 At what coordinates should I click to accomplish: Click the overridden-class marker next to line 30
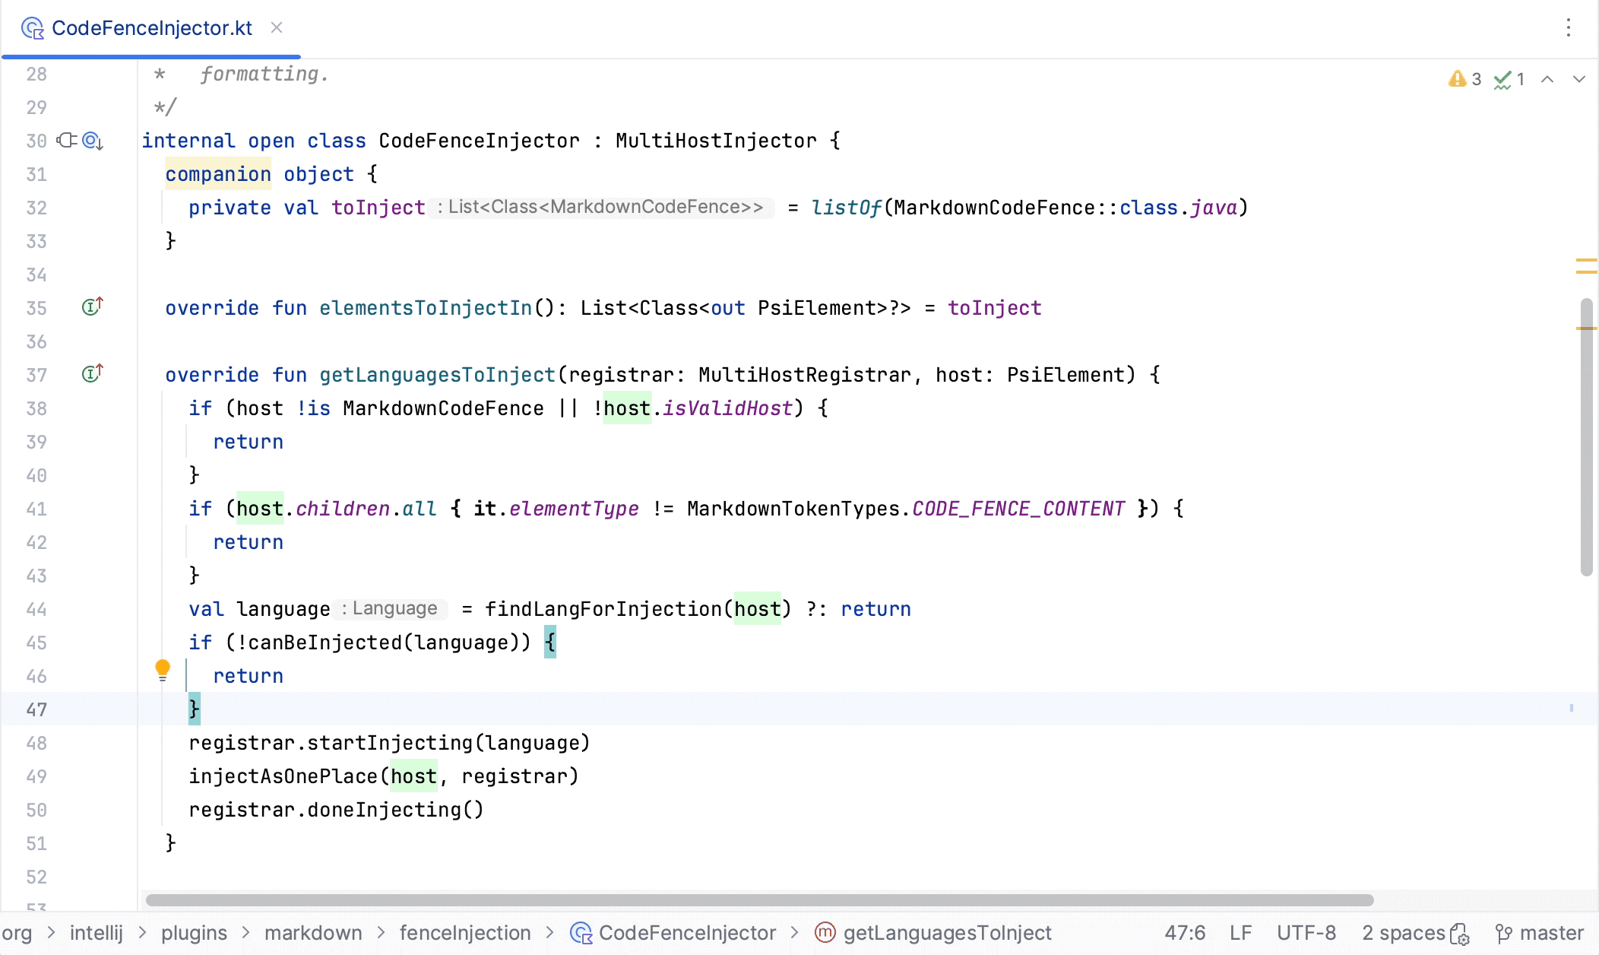(90, 141)
